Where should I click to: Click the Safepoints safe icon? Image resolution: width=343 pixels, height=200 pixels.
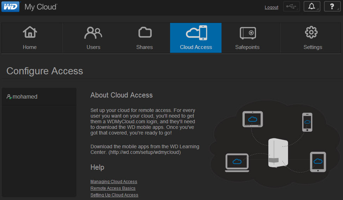[x=248, y=33]
